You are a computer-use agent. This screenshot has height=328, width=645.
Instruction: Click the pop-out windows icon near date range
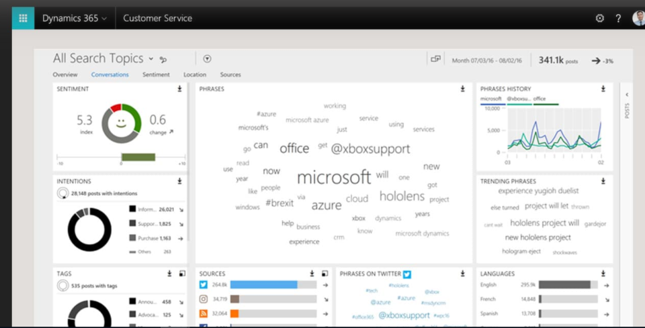point(435,59)
